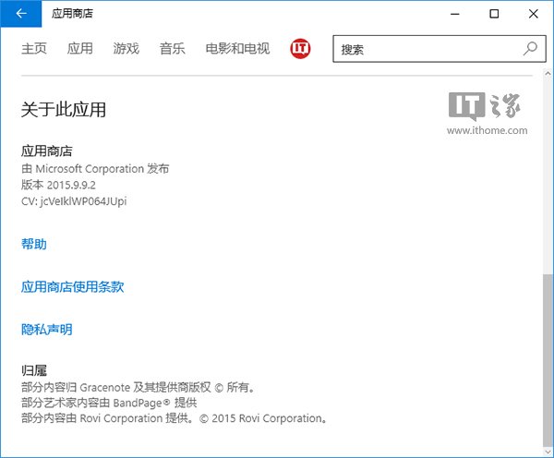Open the red IT account avatar

300,48
